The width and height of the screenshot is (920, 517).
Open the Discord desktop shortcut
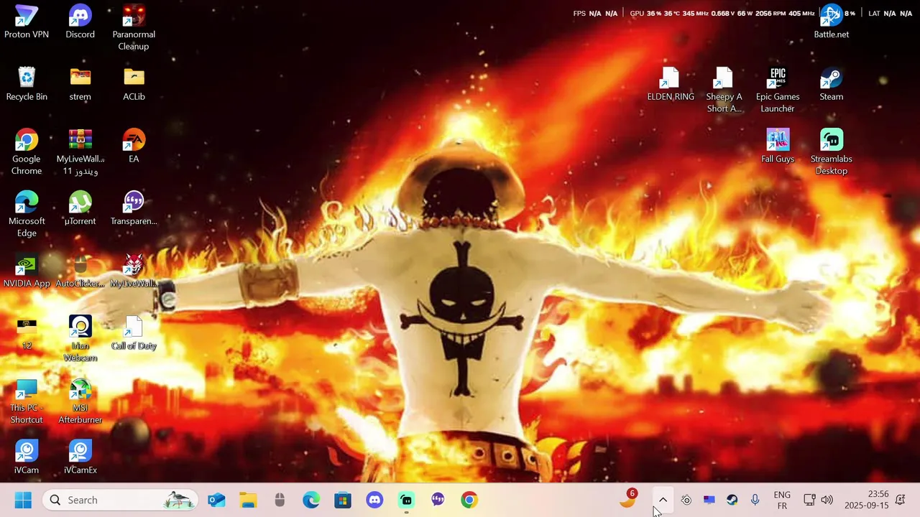point(80,22)
